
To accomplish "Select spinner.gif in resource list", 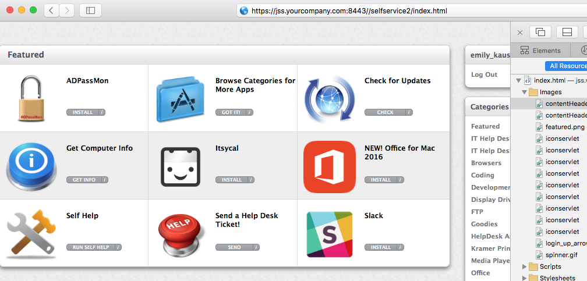I will tap(549, 255).
